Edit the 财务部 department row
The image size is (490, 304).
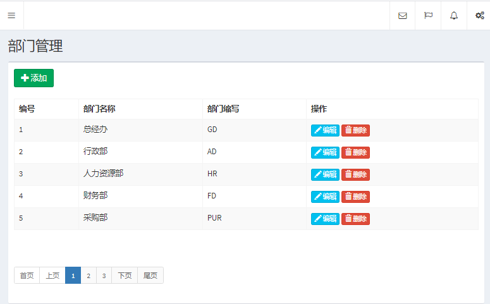(325, 197)
